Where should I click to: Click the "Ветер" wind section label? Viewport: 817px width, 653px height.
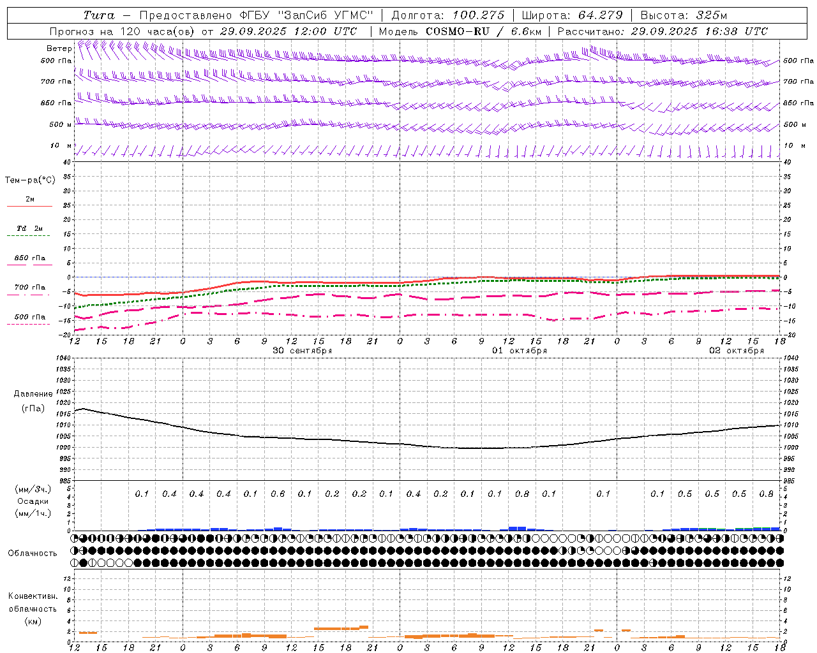(59, 48)
